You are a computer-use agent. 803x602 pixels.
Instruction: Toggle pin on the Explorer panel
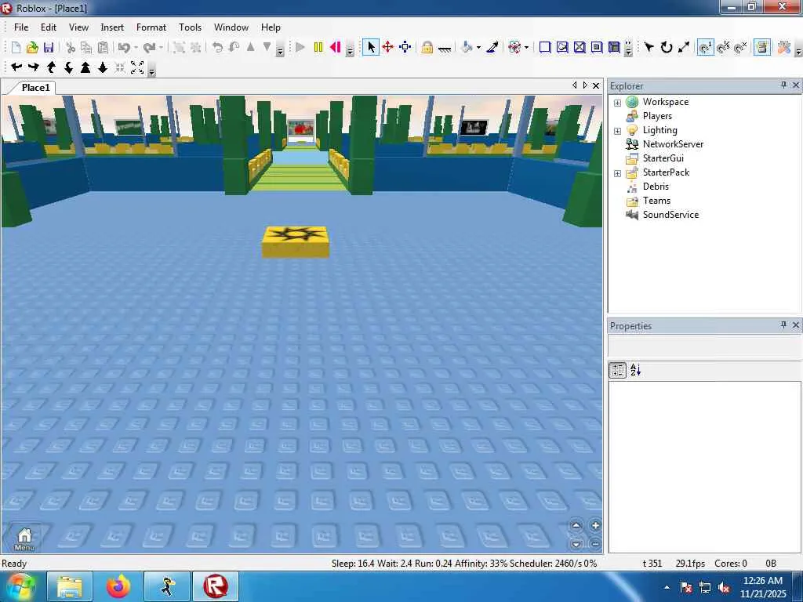pos(783,85)
